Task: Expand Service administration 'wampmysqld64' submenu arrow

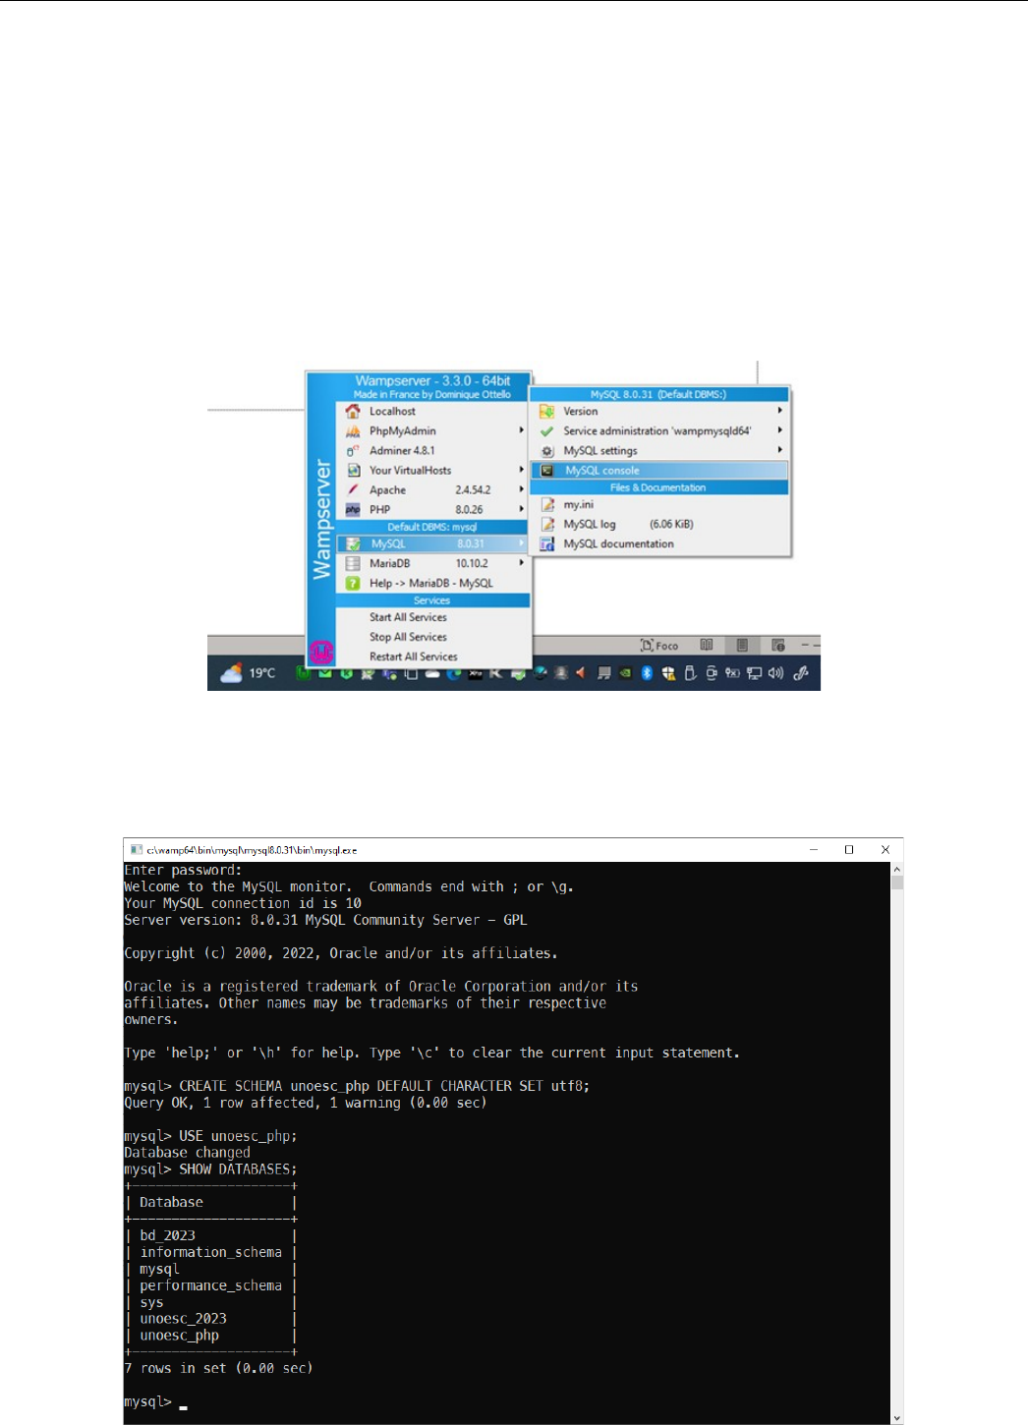Action: tap(779, 430)
